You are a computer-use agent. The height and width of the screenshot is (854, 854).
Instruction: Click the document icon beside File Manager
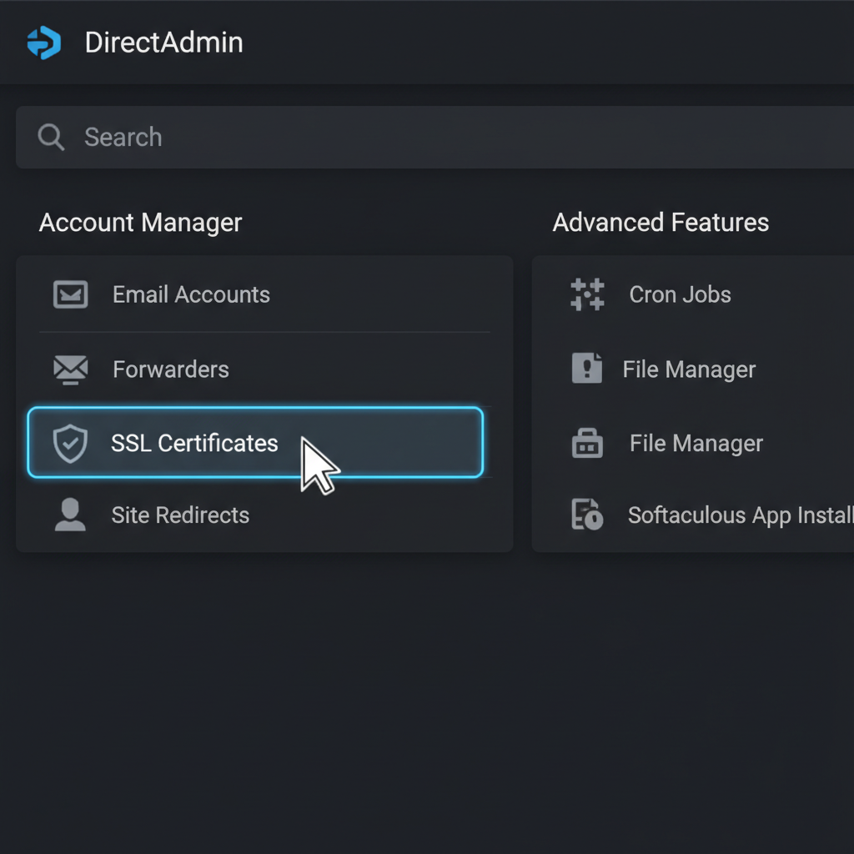pyautogui.click(x=587, y=368)
